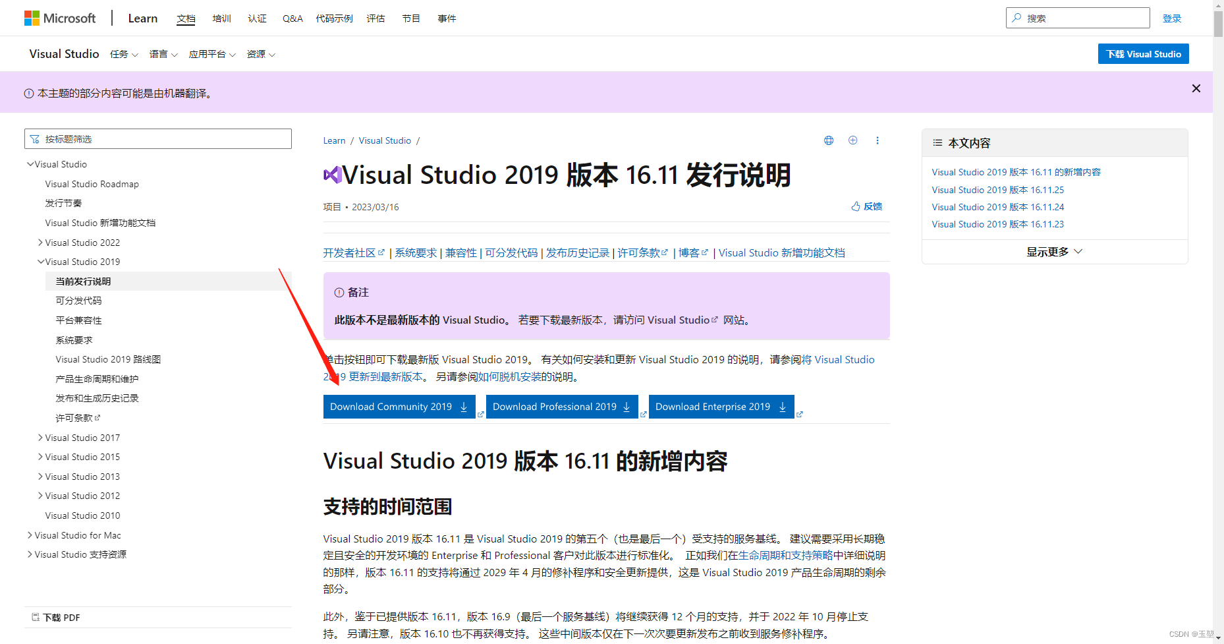Click the plus icon to add to collections

852,140
